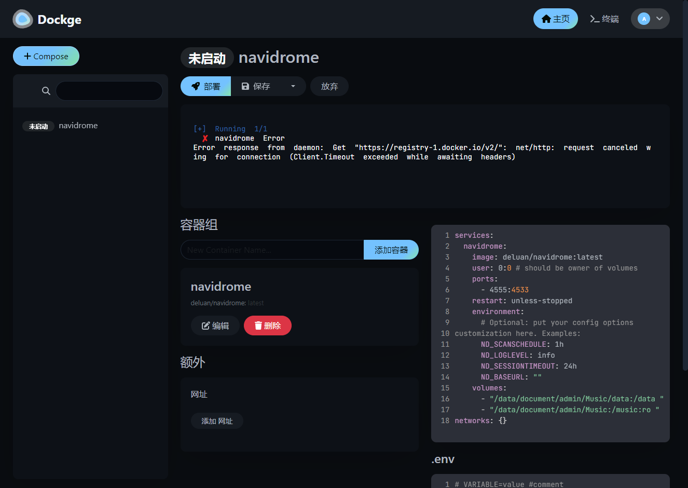Open the profile menu chevron
Image resolution: width=688 pixels, height=488 pixels.
coord(659,19)
